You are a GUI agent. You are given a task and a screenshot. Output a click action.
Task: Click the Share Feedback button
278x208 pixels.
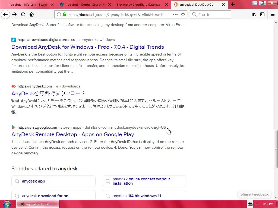[x=254, y=194]
